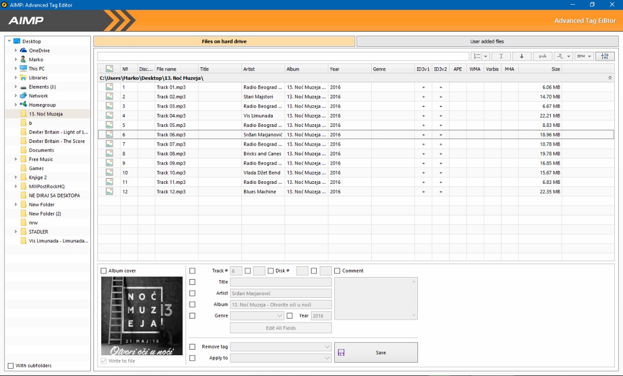Select Dexter Britain - The Score folder
623x376 pixels.
click(57, 141)
